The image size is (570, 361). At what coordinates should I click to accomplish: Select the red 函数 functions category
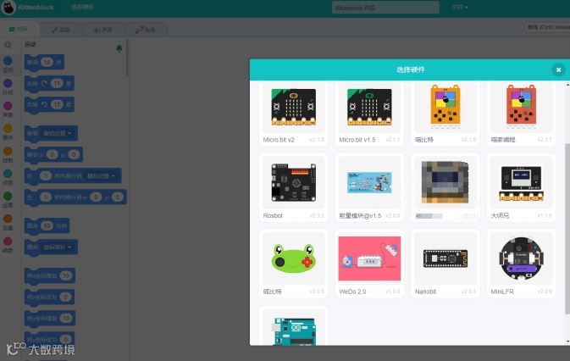pyautogui.click(x=8, y=245)
